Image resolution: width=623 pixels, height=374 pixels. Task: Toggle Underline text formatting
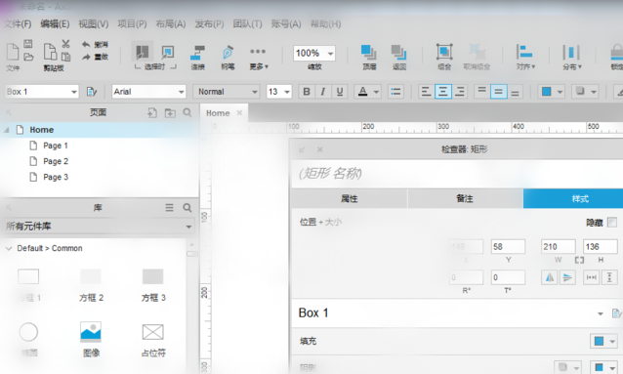[340, 92]
